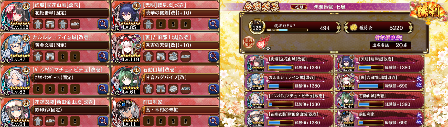Click 前田利家 character portrait on left

pyautogui.click(x=126, y=113)
